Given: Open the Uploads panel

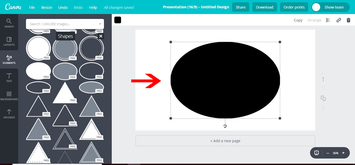Looking at the screenshot, I should click(x=9, y=114).
